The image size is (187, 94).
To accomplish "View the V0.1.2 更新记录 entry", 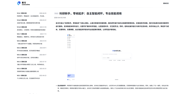I will point(22,69).
